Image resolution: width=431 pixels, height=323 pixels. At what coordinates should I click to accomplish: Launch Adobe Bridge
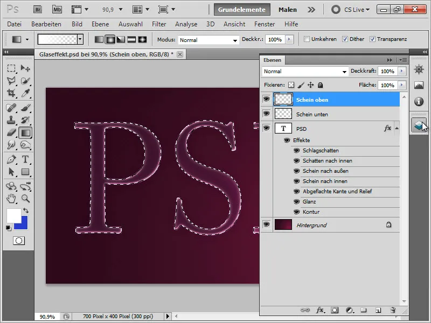tap(38, 10)
